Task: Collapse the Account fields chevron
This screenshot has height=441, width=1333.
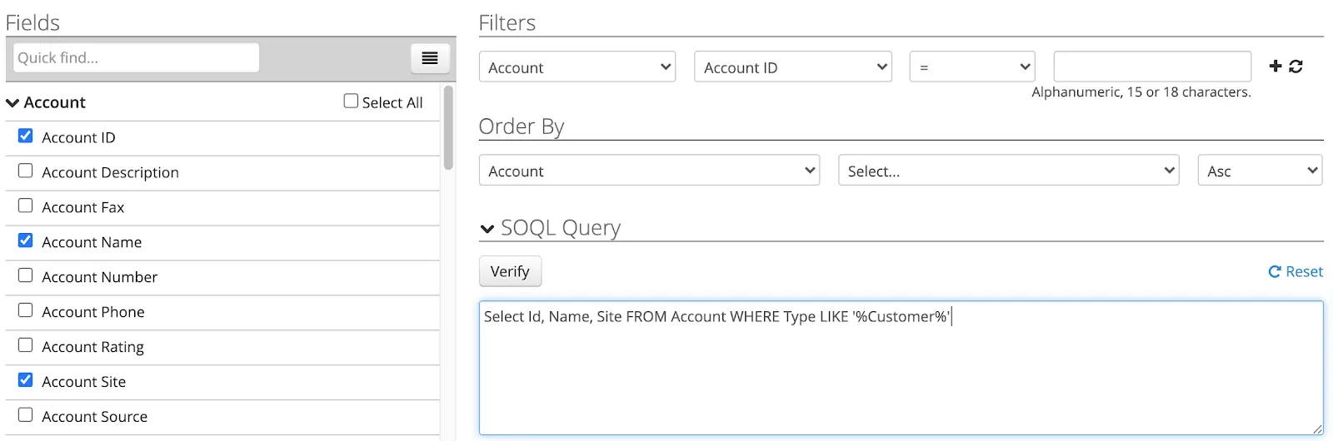Action: (12, 103)
